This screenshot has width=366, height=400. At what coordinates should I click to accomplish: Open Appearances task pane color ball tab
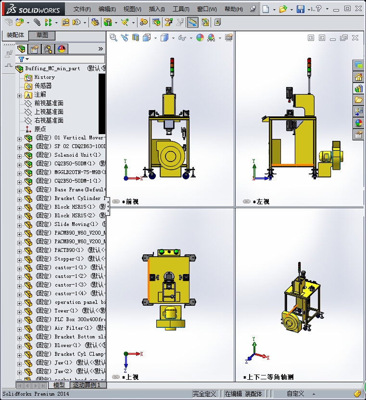click(359, 123)
